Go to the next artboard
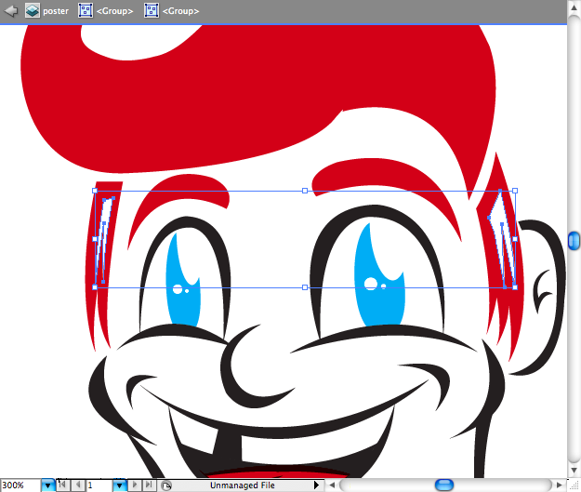Viewport: 581px width, 492px height. 135,485
